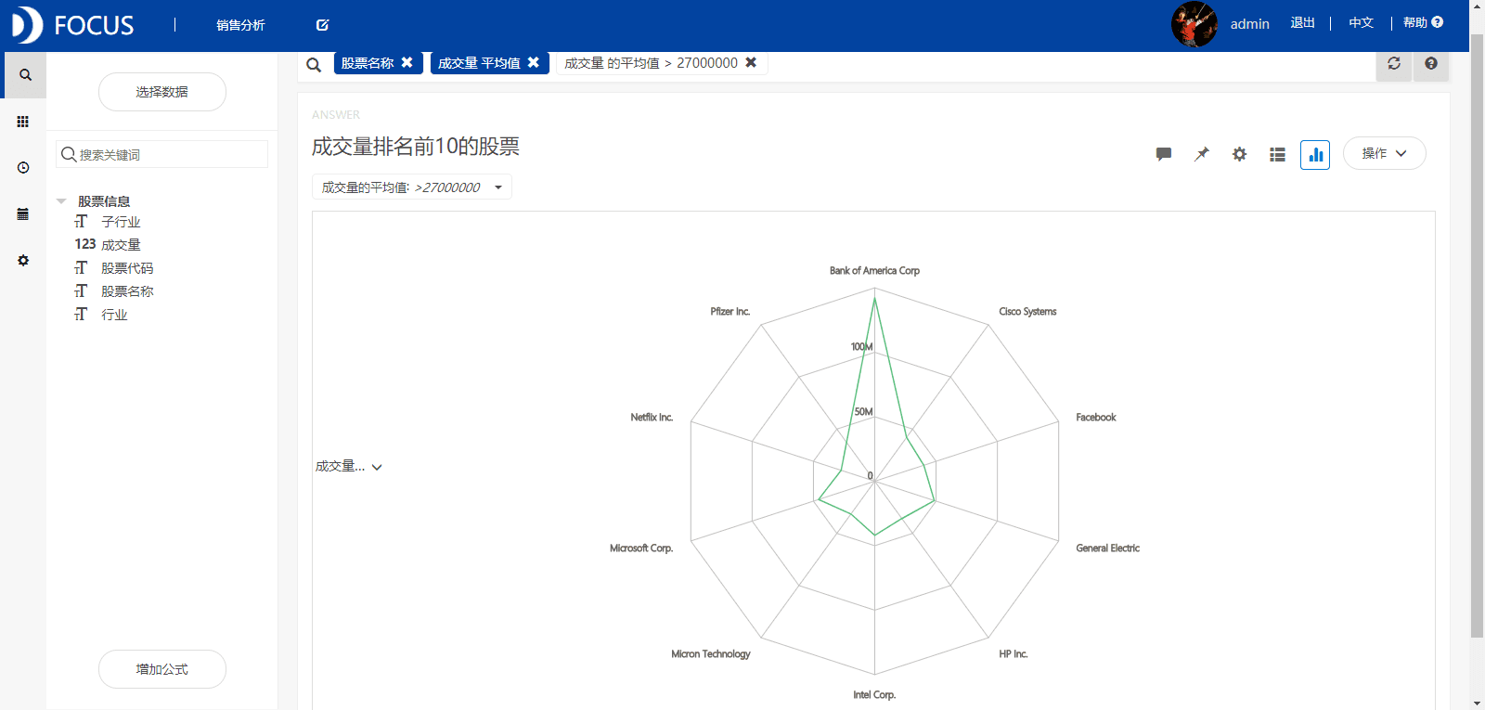Open the question mark help beside refresh

(x=1431, y=64)
